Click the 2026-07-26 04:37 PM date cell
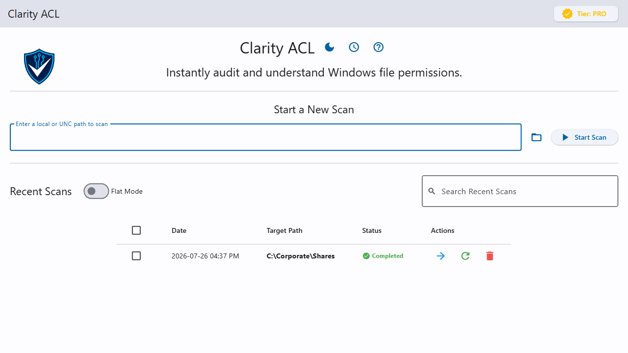Screen dimensions: 628x353 (x=206, y=256)
